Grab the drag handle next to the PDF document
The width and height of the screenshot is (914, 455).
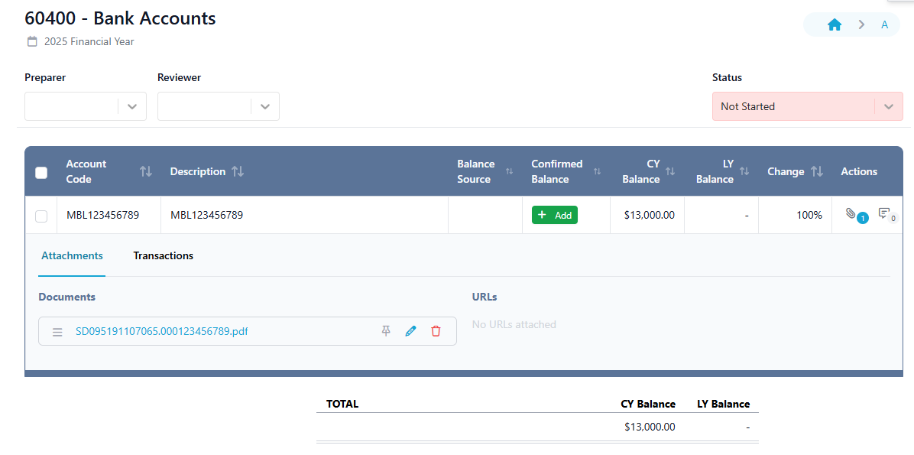(57, 330)
